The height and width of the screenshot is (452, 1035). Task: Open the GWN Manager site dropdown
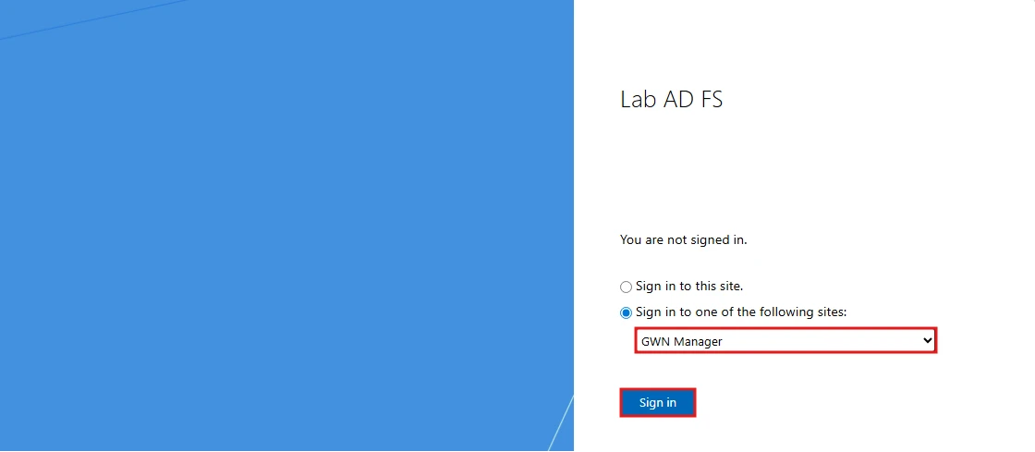(785, 341)
